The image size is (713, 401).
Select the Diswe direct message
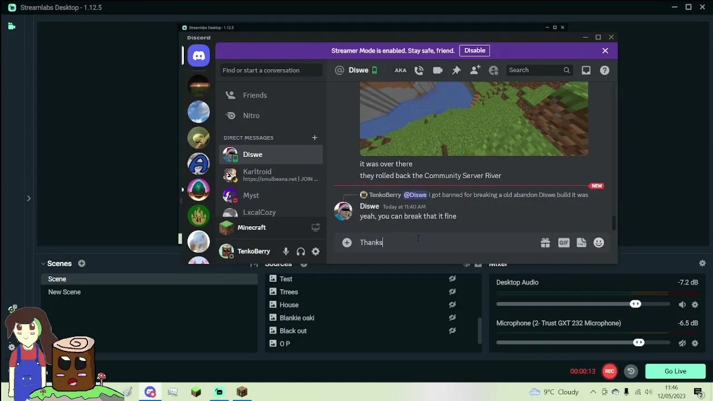[x=271, y=154]
